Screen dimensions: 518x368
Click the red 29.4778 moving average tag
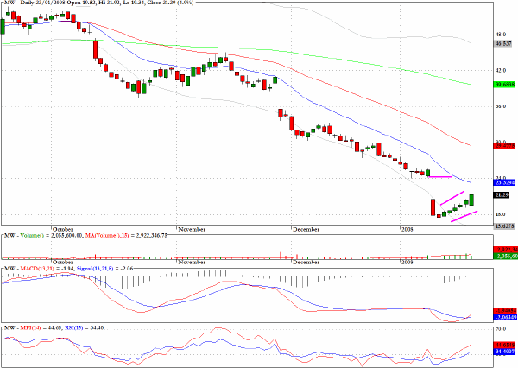coord(504,145)
